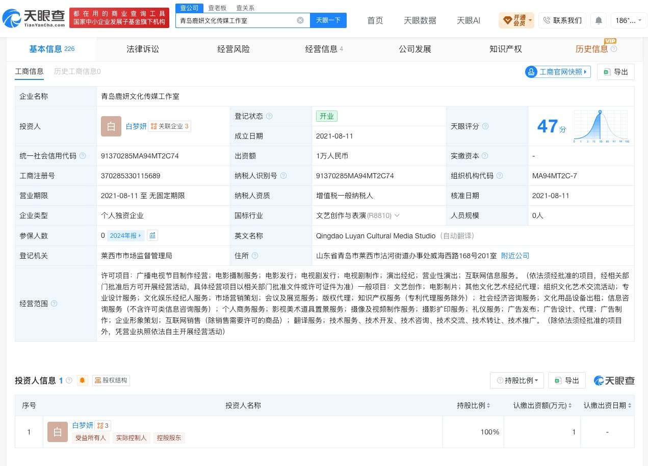This screenshot has width=648, height=466.
Task: Open notifications bell icon
Action: pyautogui.click(x=599, y=20)
